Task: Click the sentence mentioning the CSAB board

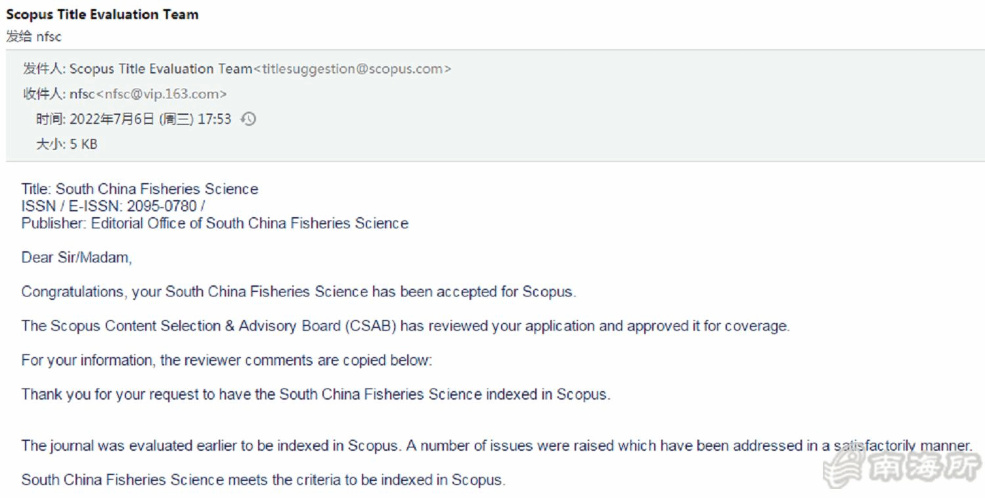Action: pyautogui.click(x=405, y=326)
